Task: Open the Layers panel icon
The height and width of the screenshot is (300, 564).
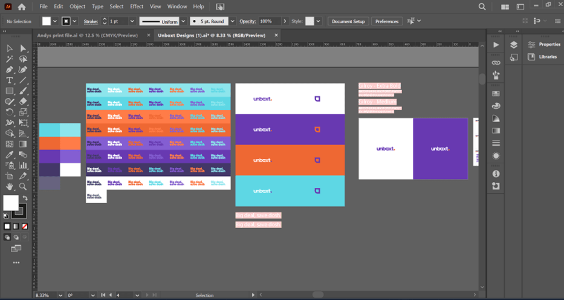Action: click(x=513, y=45)
